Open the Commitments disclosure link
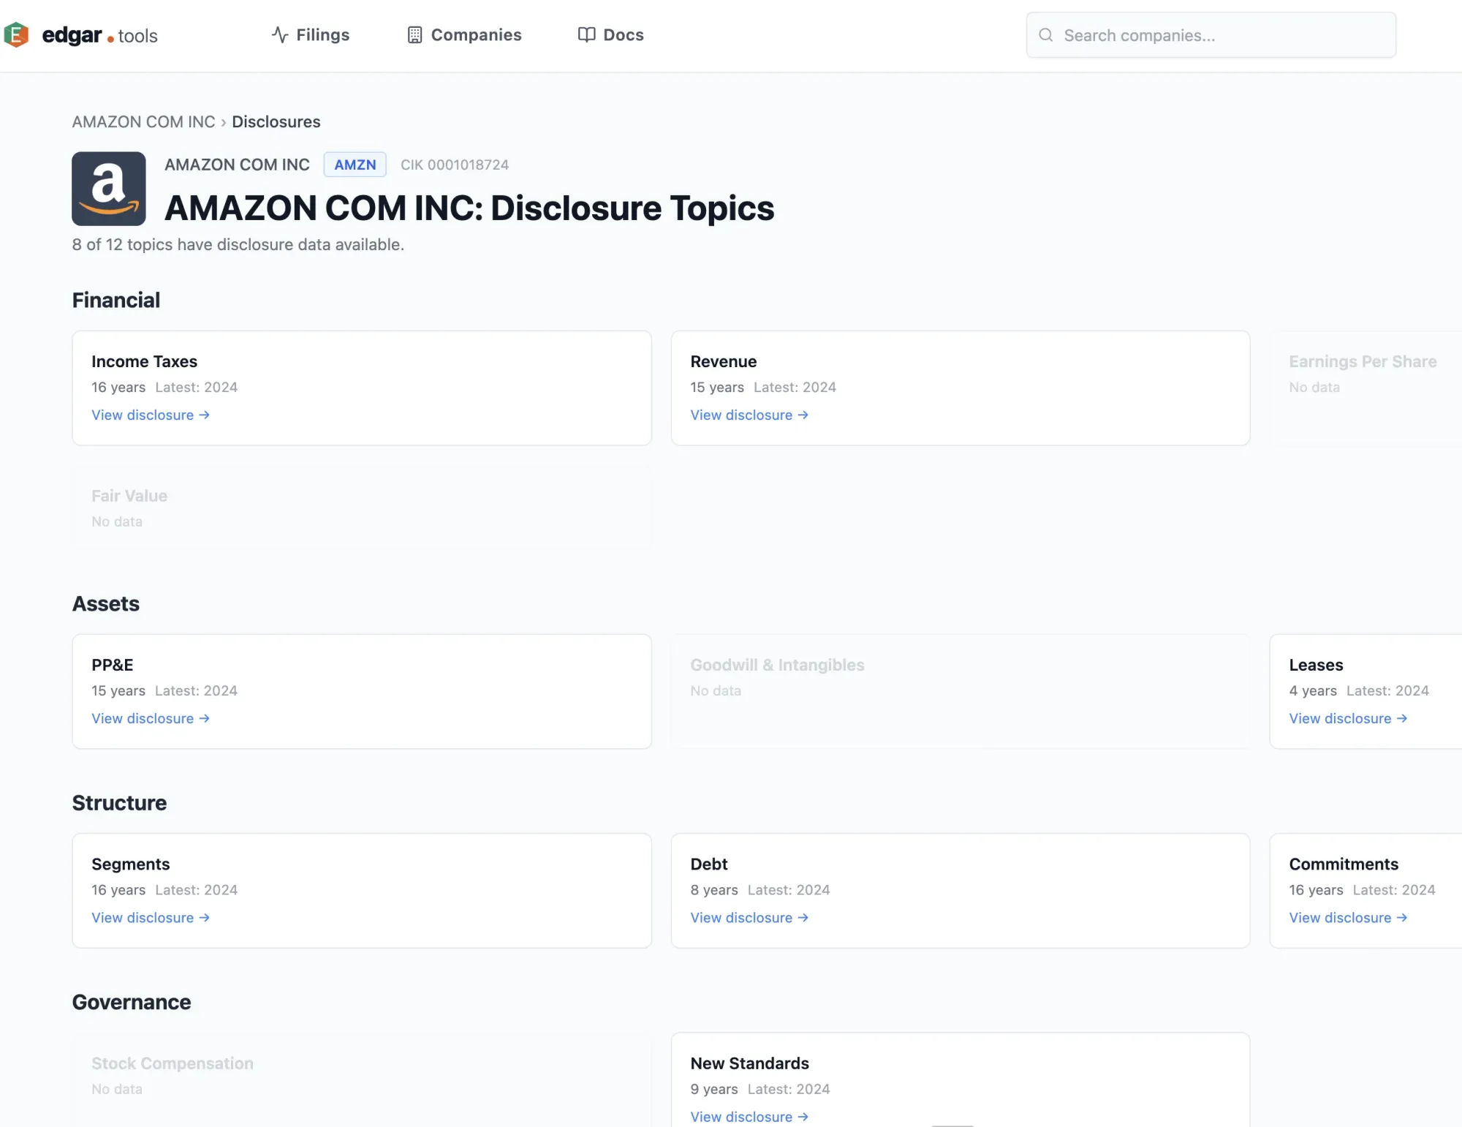 tap(1347, 917)
